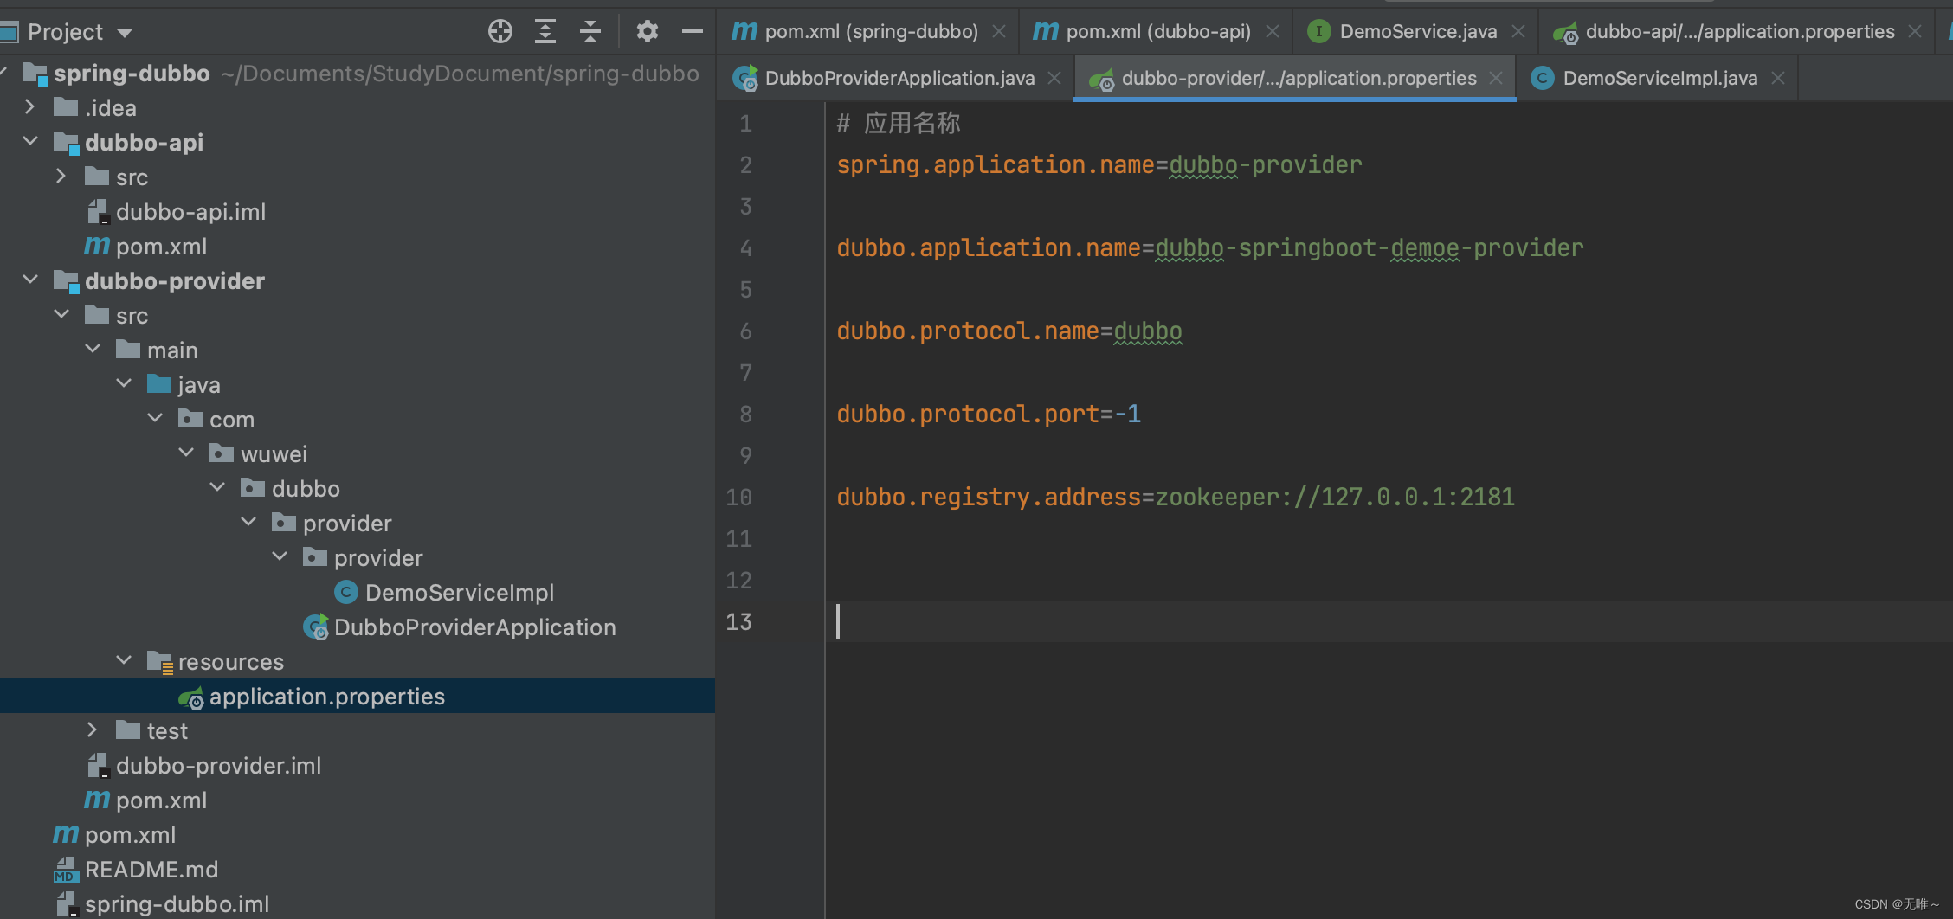Click line number 13 in gutter
Viewport: 1953px width, 919px height.
point(739,622)
